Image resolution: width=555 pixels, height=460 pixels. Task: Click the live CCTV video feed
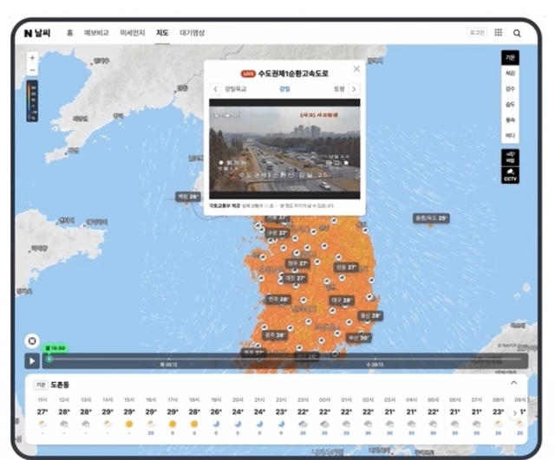(x=284, y=149)
